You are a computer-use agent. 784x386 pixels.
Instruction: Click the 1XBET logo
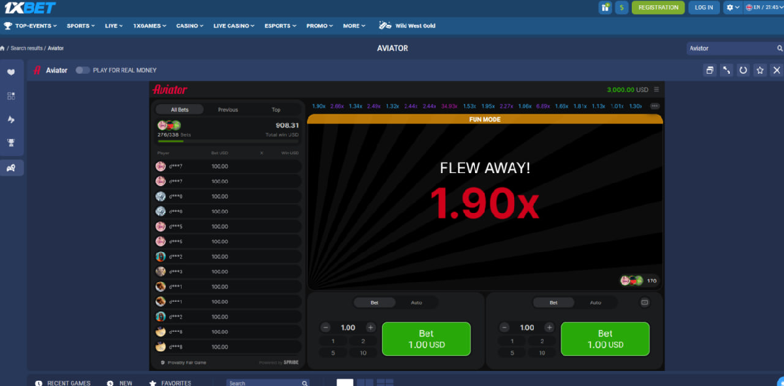point(29,8)
